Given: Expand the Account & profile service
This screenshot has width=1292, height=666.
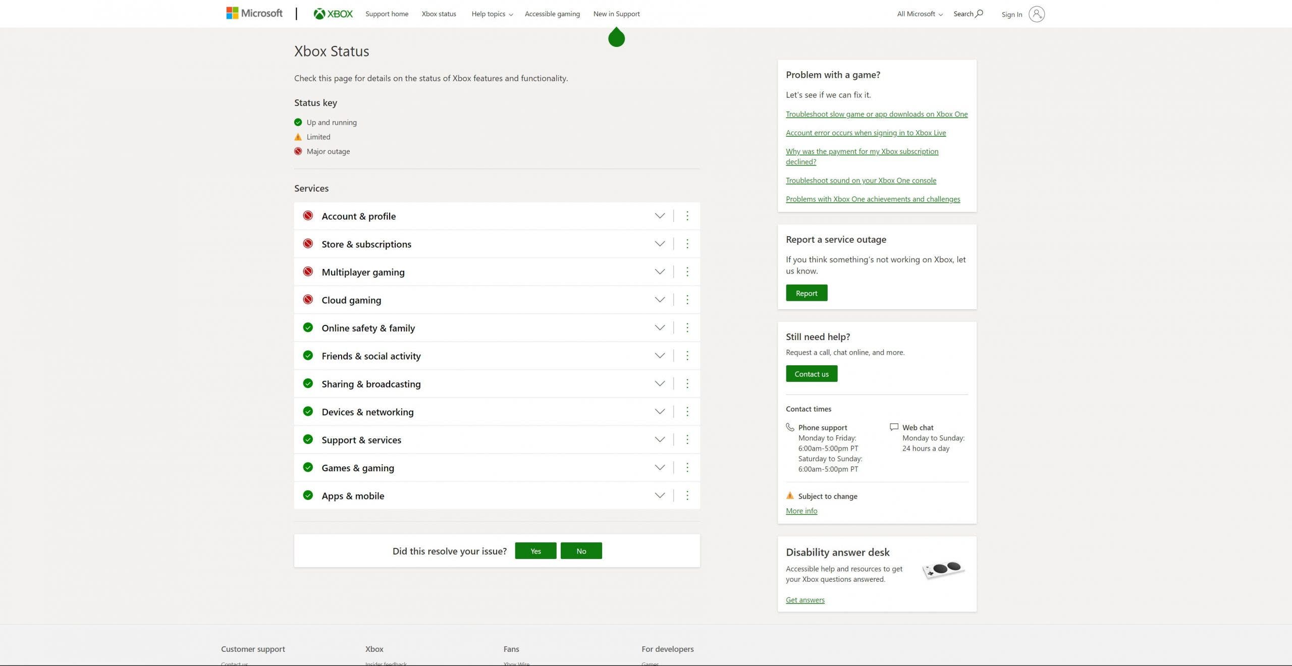Looking at the screenshot, I should tap(660, 216).
